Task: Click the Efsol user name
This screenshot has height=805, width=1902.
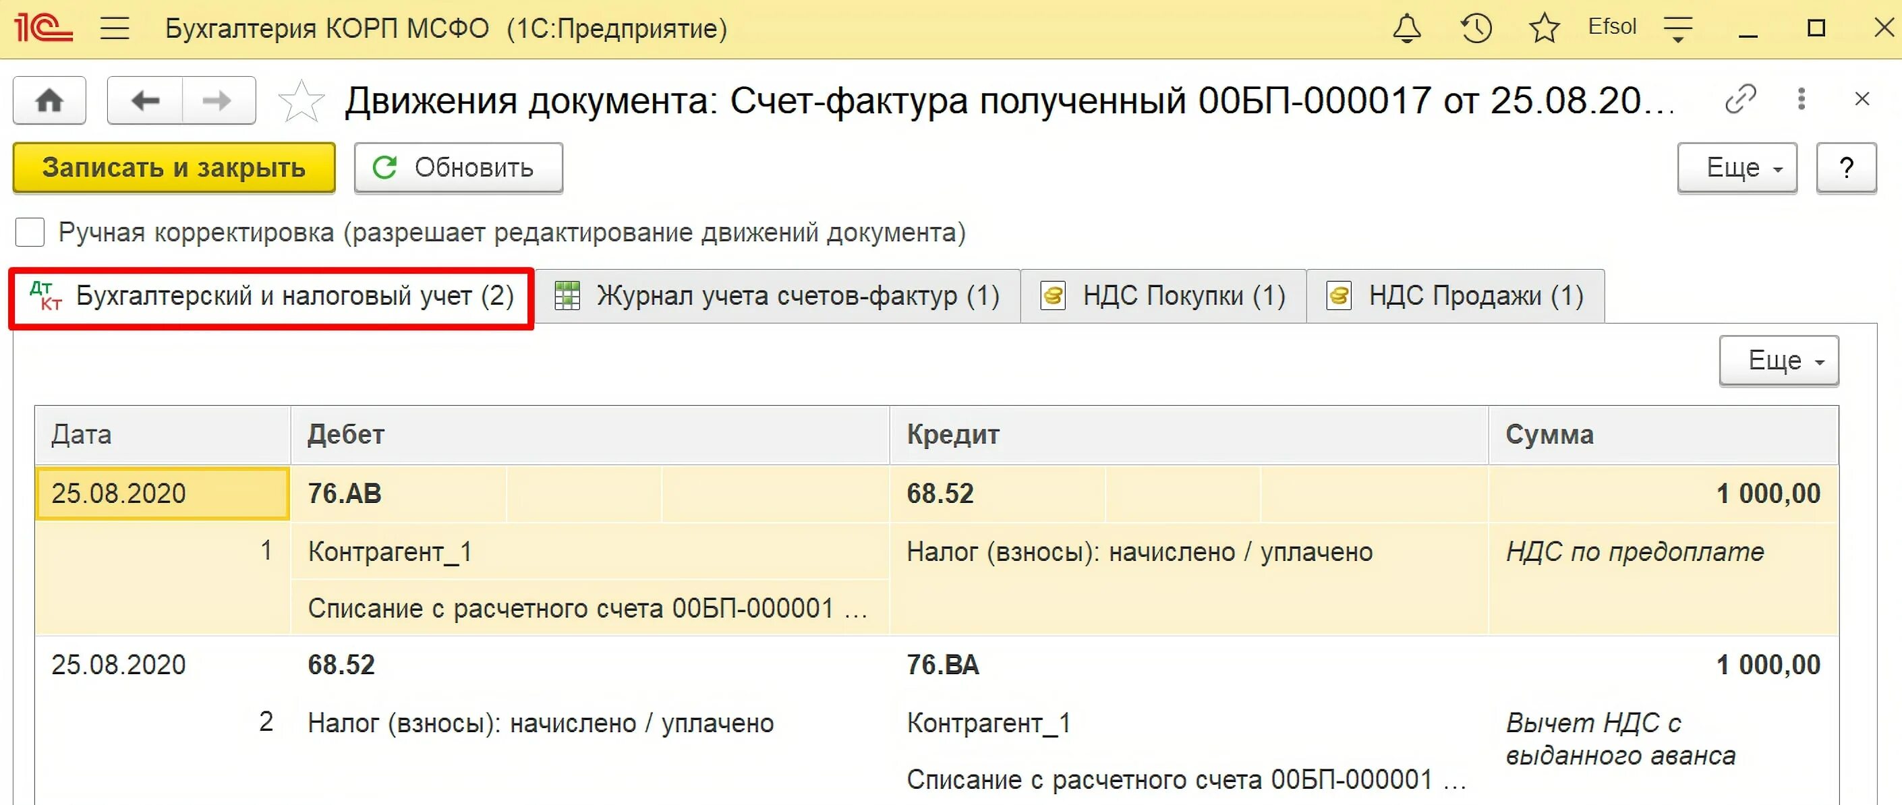Action: pos(1612,26)
